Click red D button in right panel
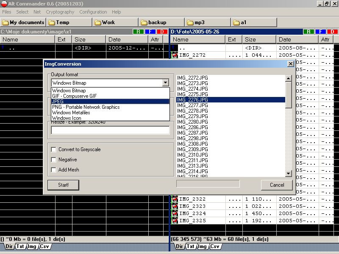Viewport: 339px width, 254px height. (332, 32)
